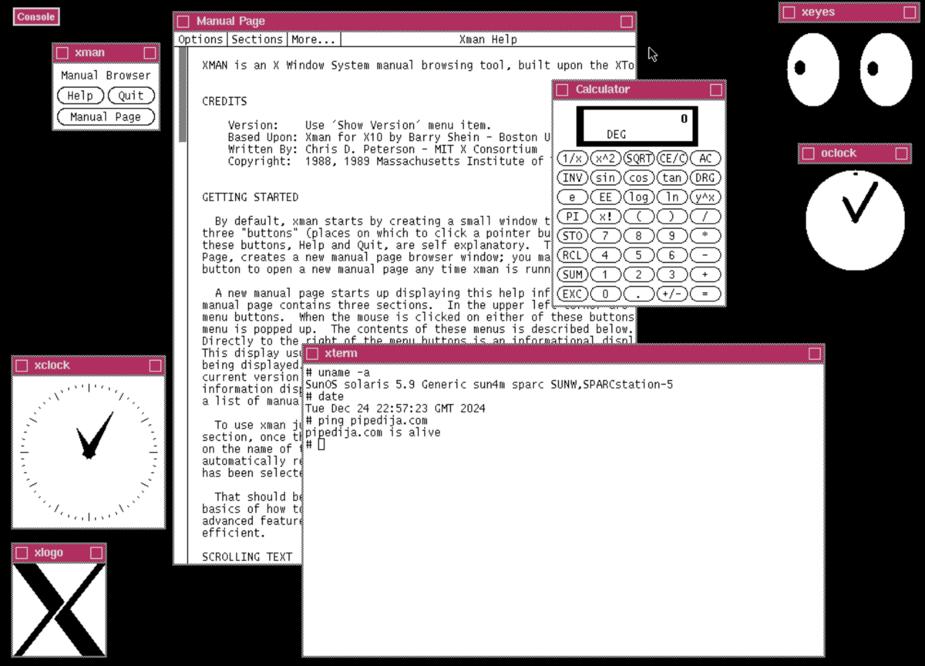Open the Options menu in Manual Page
Screen dimensions: 925x666
(200, 39)
